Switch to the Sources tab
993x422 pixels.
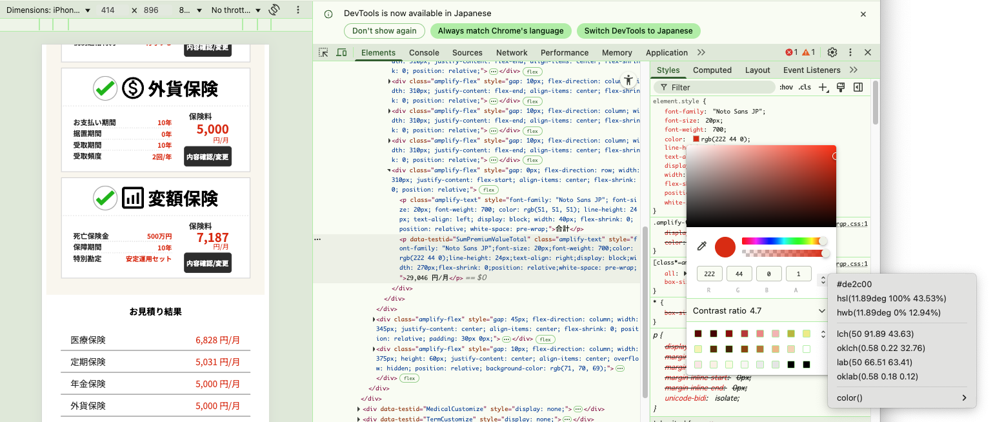(x=467, y=53)
